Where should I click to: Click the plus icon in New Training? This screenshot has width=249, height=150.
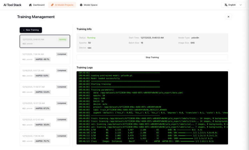(x=23, y=30)
